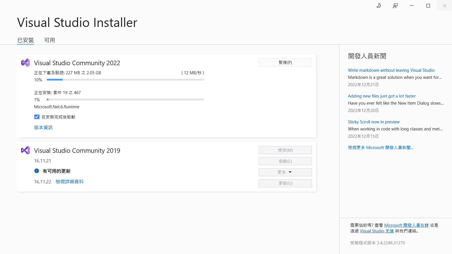The height and width of the screenshot is (254, 452).
Task: Minimize the installer window
Action: pos(412,6)
